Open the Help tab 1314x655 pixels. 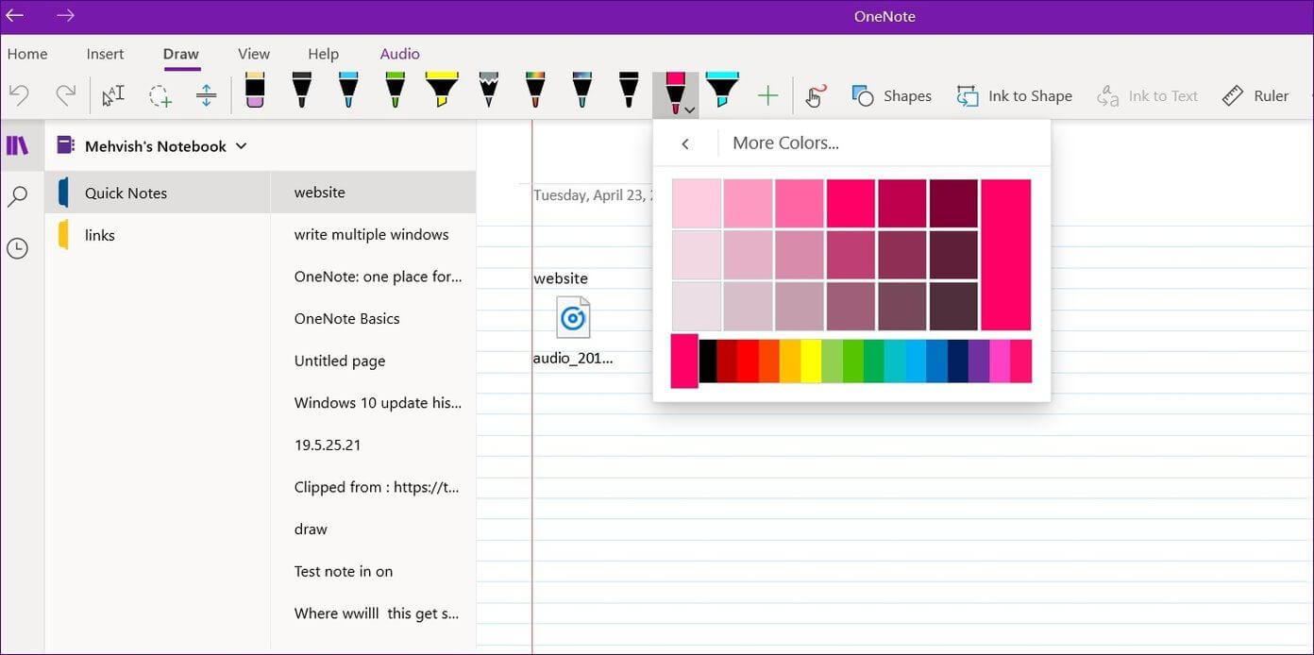click(x=323, y=54)
